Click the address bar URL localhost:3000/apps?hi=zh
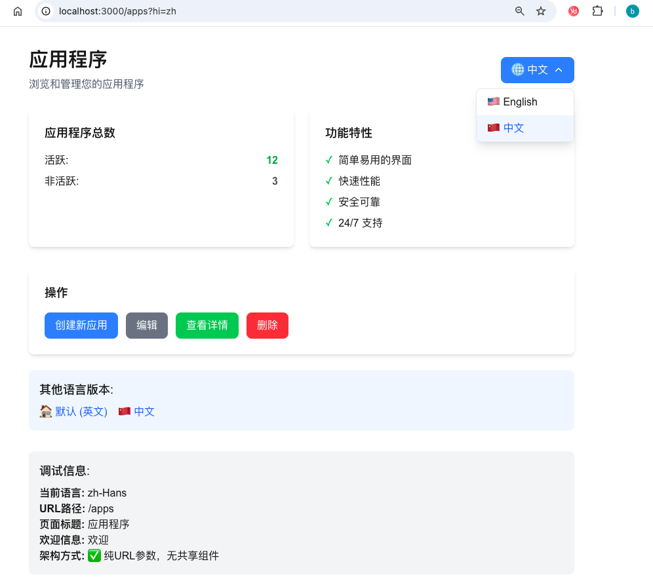This screenshot has width=653, height=583. (x=117, y=11)
